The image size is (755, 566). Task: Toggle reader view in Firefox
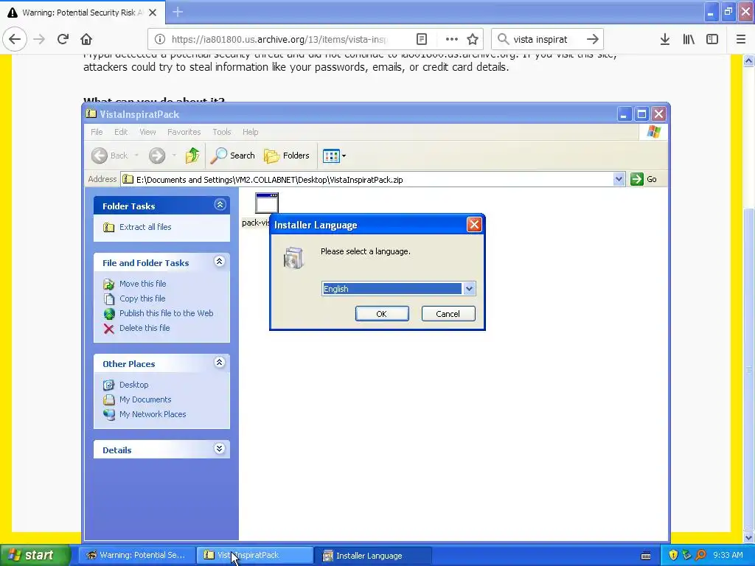(x=421, y=40)
